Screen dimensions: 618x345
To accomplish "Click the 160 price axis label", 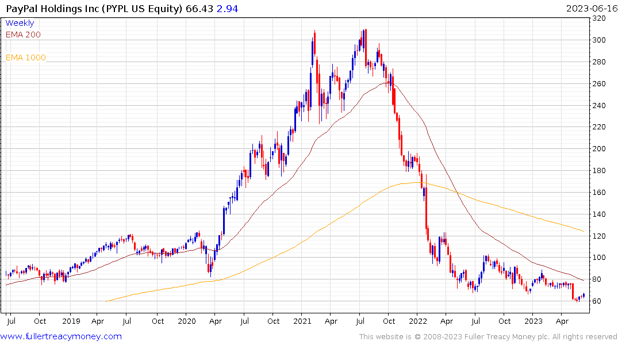I will click(599, 193).
